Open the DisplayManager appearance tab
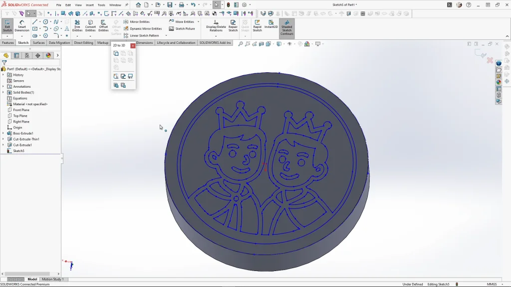 48,55
